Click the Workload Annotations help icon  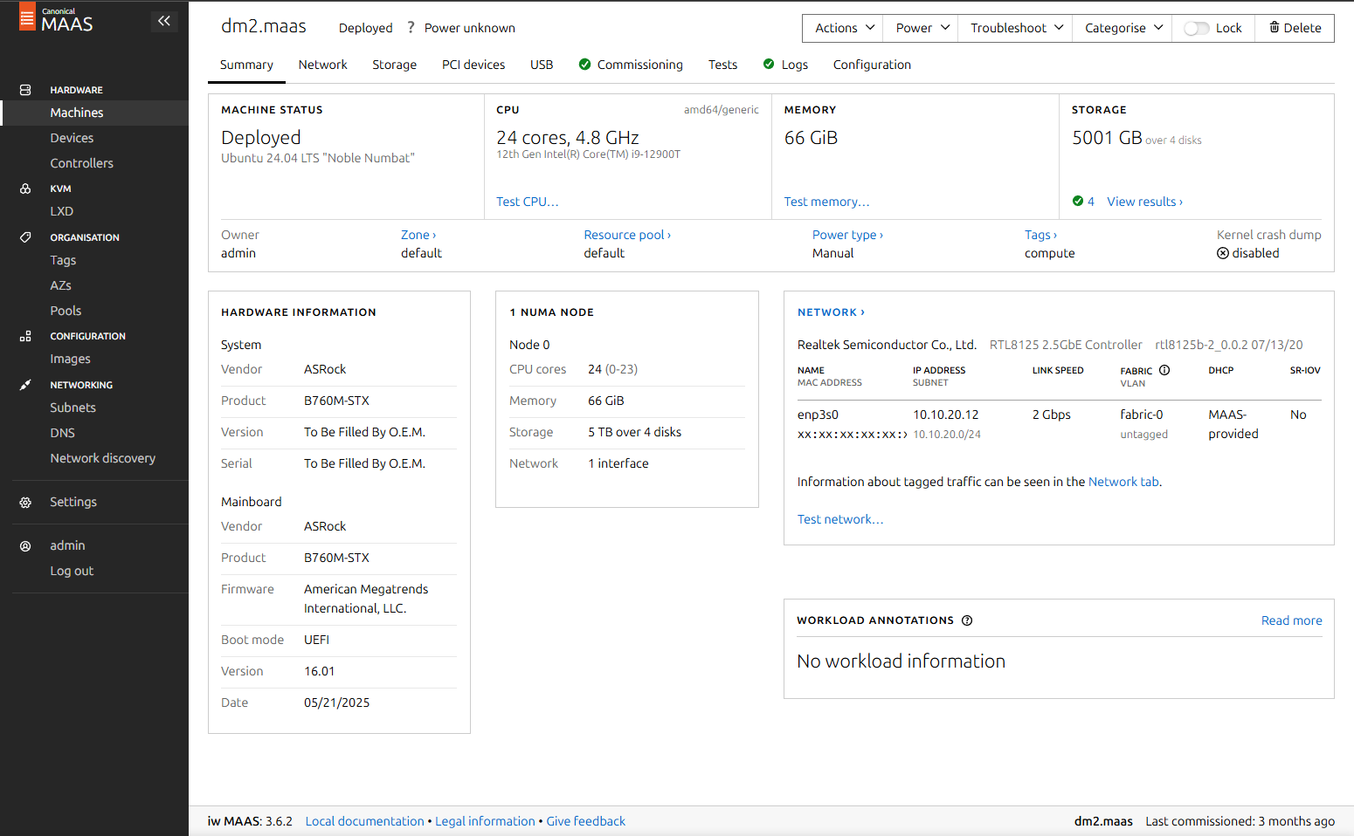pyautogui.click(x=967, y=620)
